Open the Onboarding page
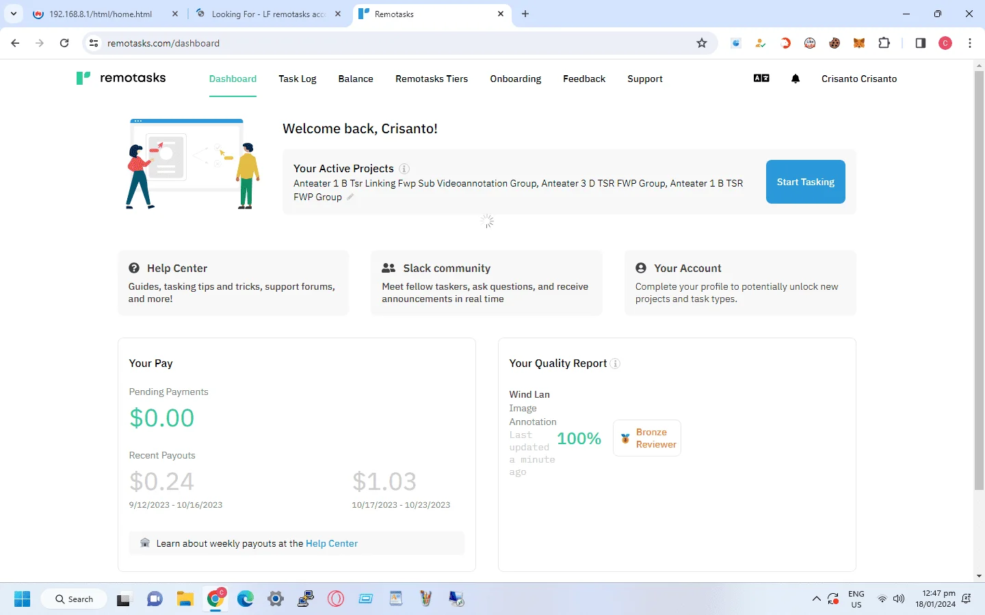This screenshot has width=985, height=615. coord(516,79)
